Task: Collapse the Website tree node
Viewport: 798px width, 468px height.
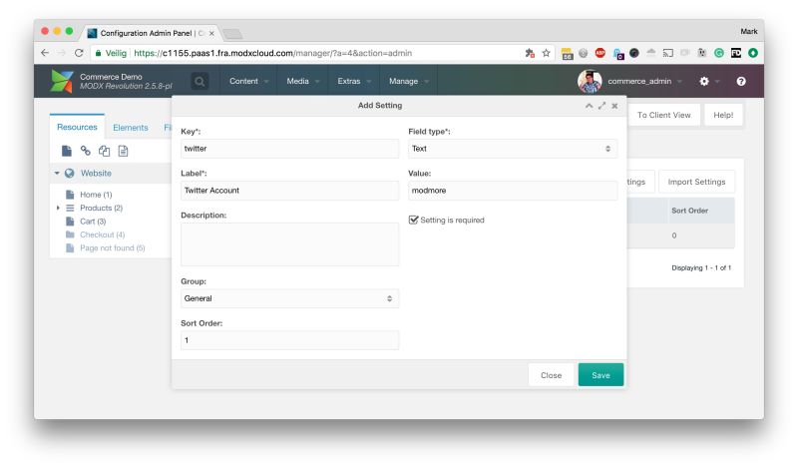Action: click(x=57, y=174)
